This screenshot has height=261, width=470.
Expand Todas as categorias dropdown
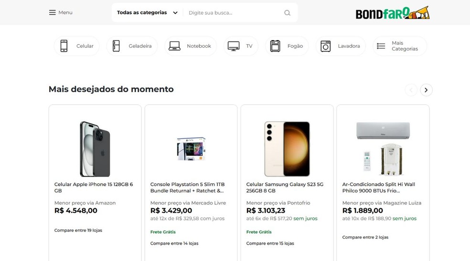point(147,13)
